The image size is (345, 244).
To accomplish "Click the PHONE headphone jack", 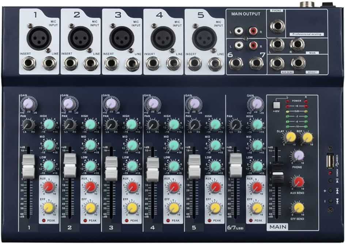I will pos(277,26).
